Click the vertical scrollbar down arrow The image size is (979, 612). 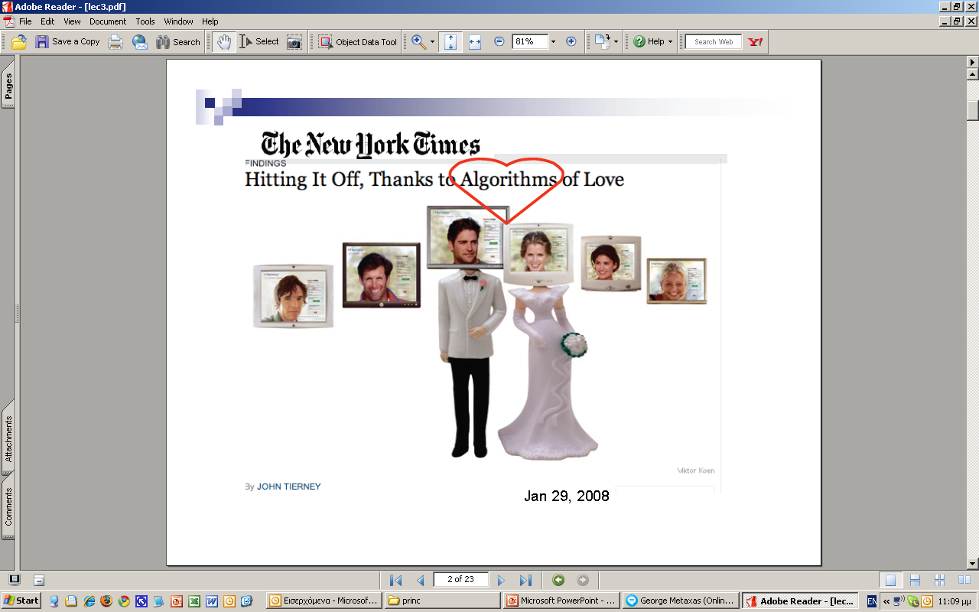pyautogui.click(x=973, y=564)
